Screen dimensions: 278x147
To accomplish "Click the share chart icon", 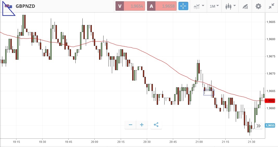I will pyautogui.click(x=156, y=125).
